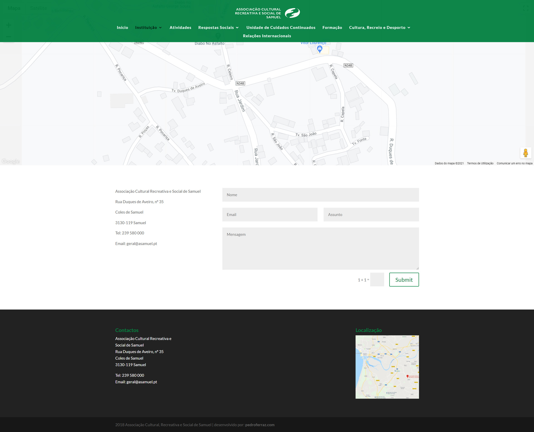Viewport: 534px width, 432px height.
Task: Click the Nome input field
Action: tap(320, 195)
